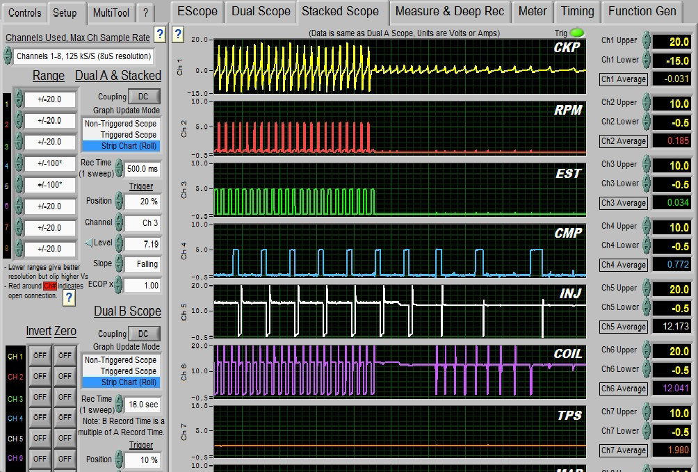Change the Trigger Channel from Ch 3
This screenshot has width=698, height=472.
[142, 222]
